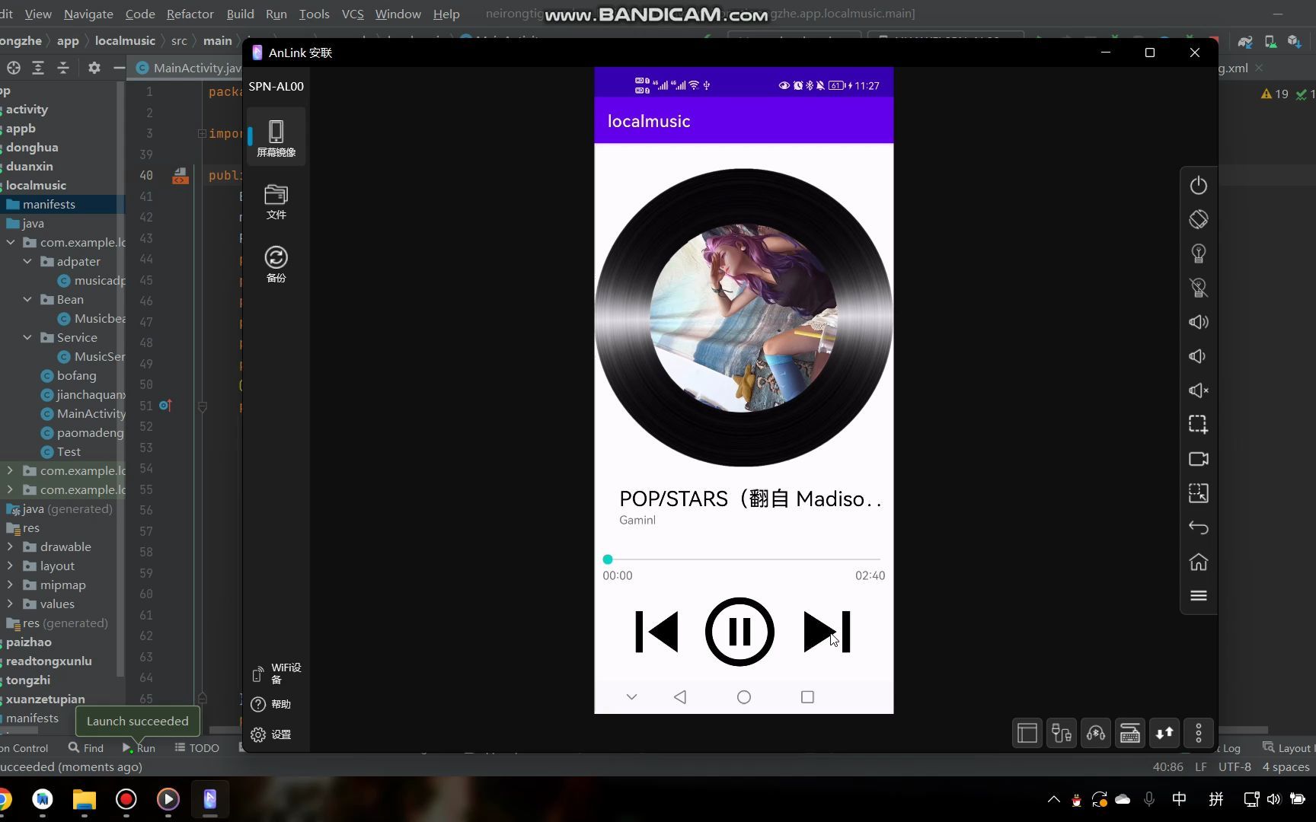Open MainActivity in the project tree

pos(90,413)
